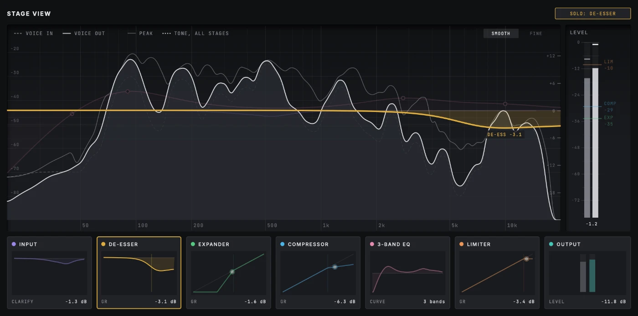Select the OUTPUT stage card

pyautogui.click(x=587, y=273)
